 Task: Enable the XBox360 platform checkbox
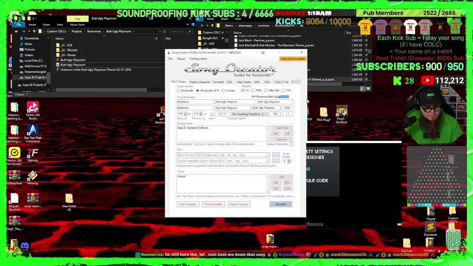(x=266, y=91)
